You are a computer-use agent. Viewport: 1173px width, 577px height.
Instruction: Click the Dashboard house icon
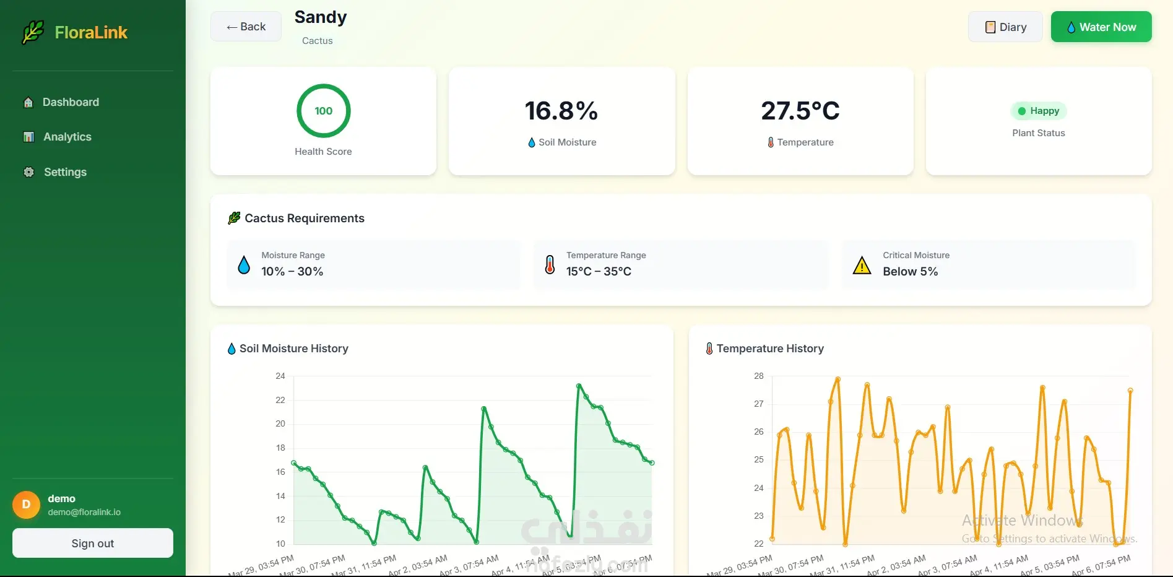(x=28, y=102)
